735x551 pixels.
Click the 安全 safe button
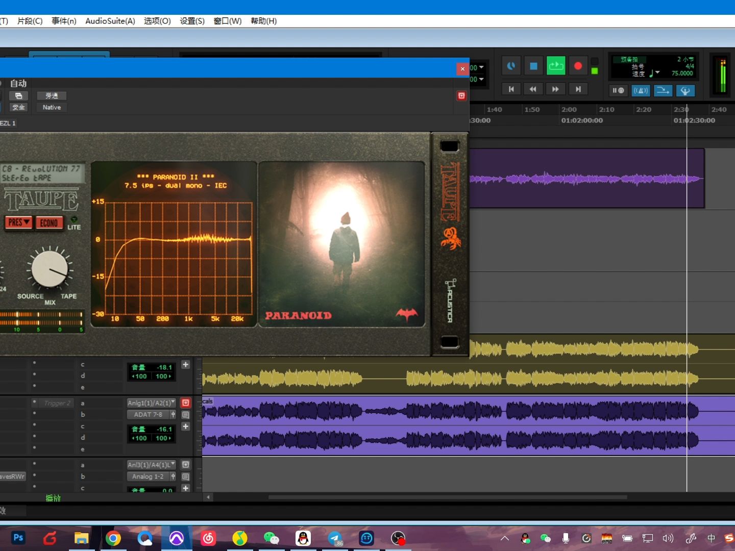[x=19, y=108]
